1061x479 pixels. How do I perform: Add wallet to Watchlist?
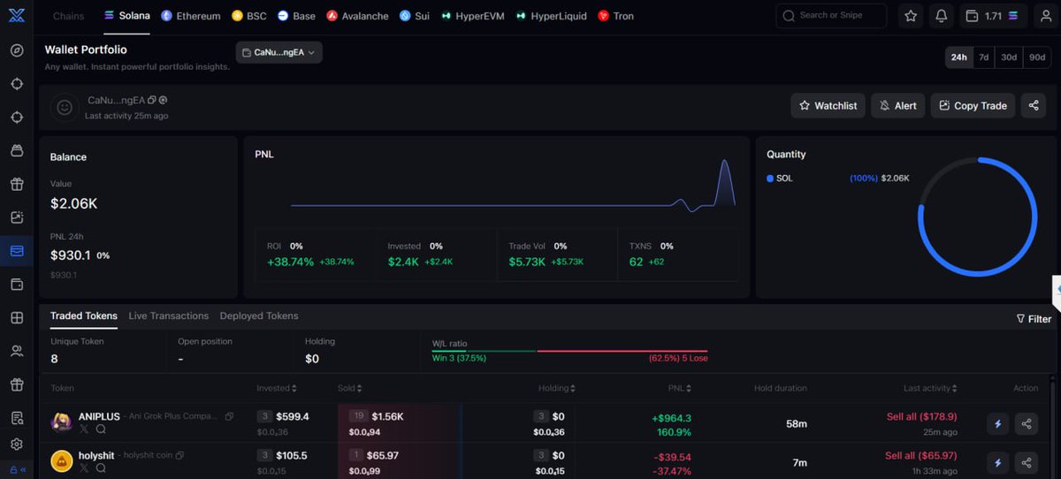(828, 105)
